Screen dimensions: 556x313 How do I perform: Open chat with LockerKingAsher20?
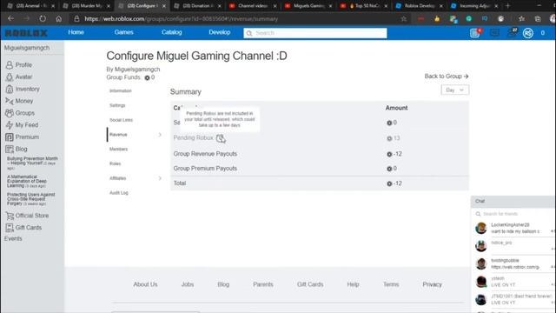pos(513,228)
